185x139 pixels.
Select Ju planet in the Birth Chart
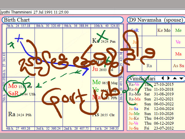coord(95,69)
